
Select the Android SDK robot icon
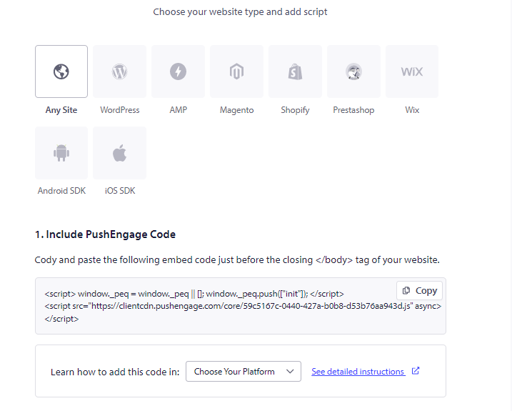click(x=61, y=153)
